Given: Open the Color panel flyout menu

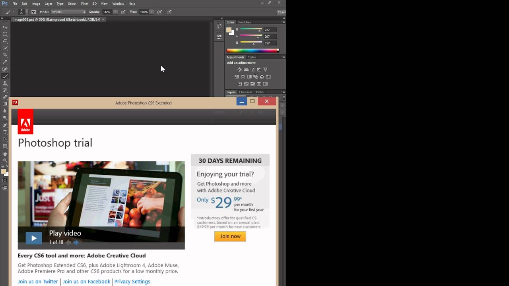Looking at the screenshot, I should [283, 22].
